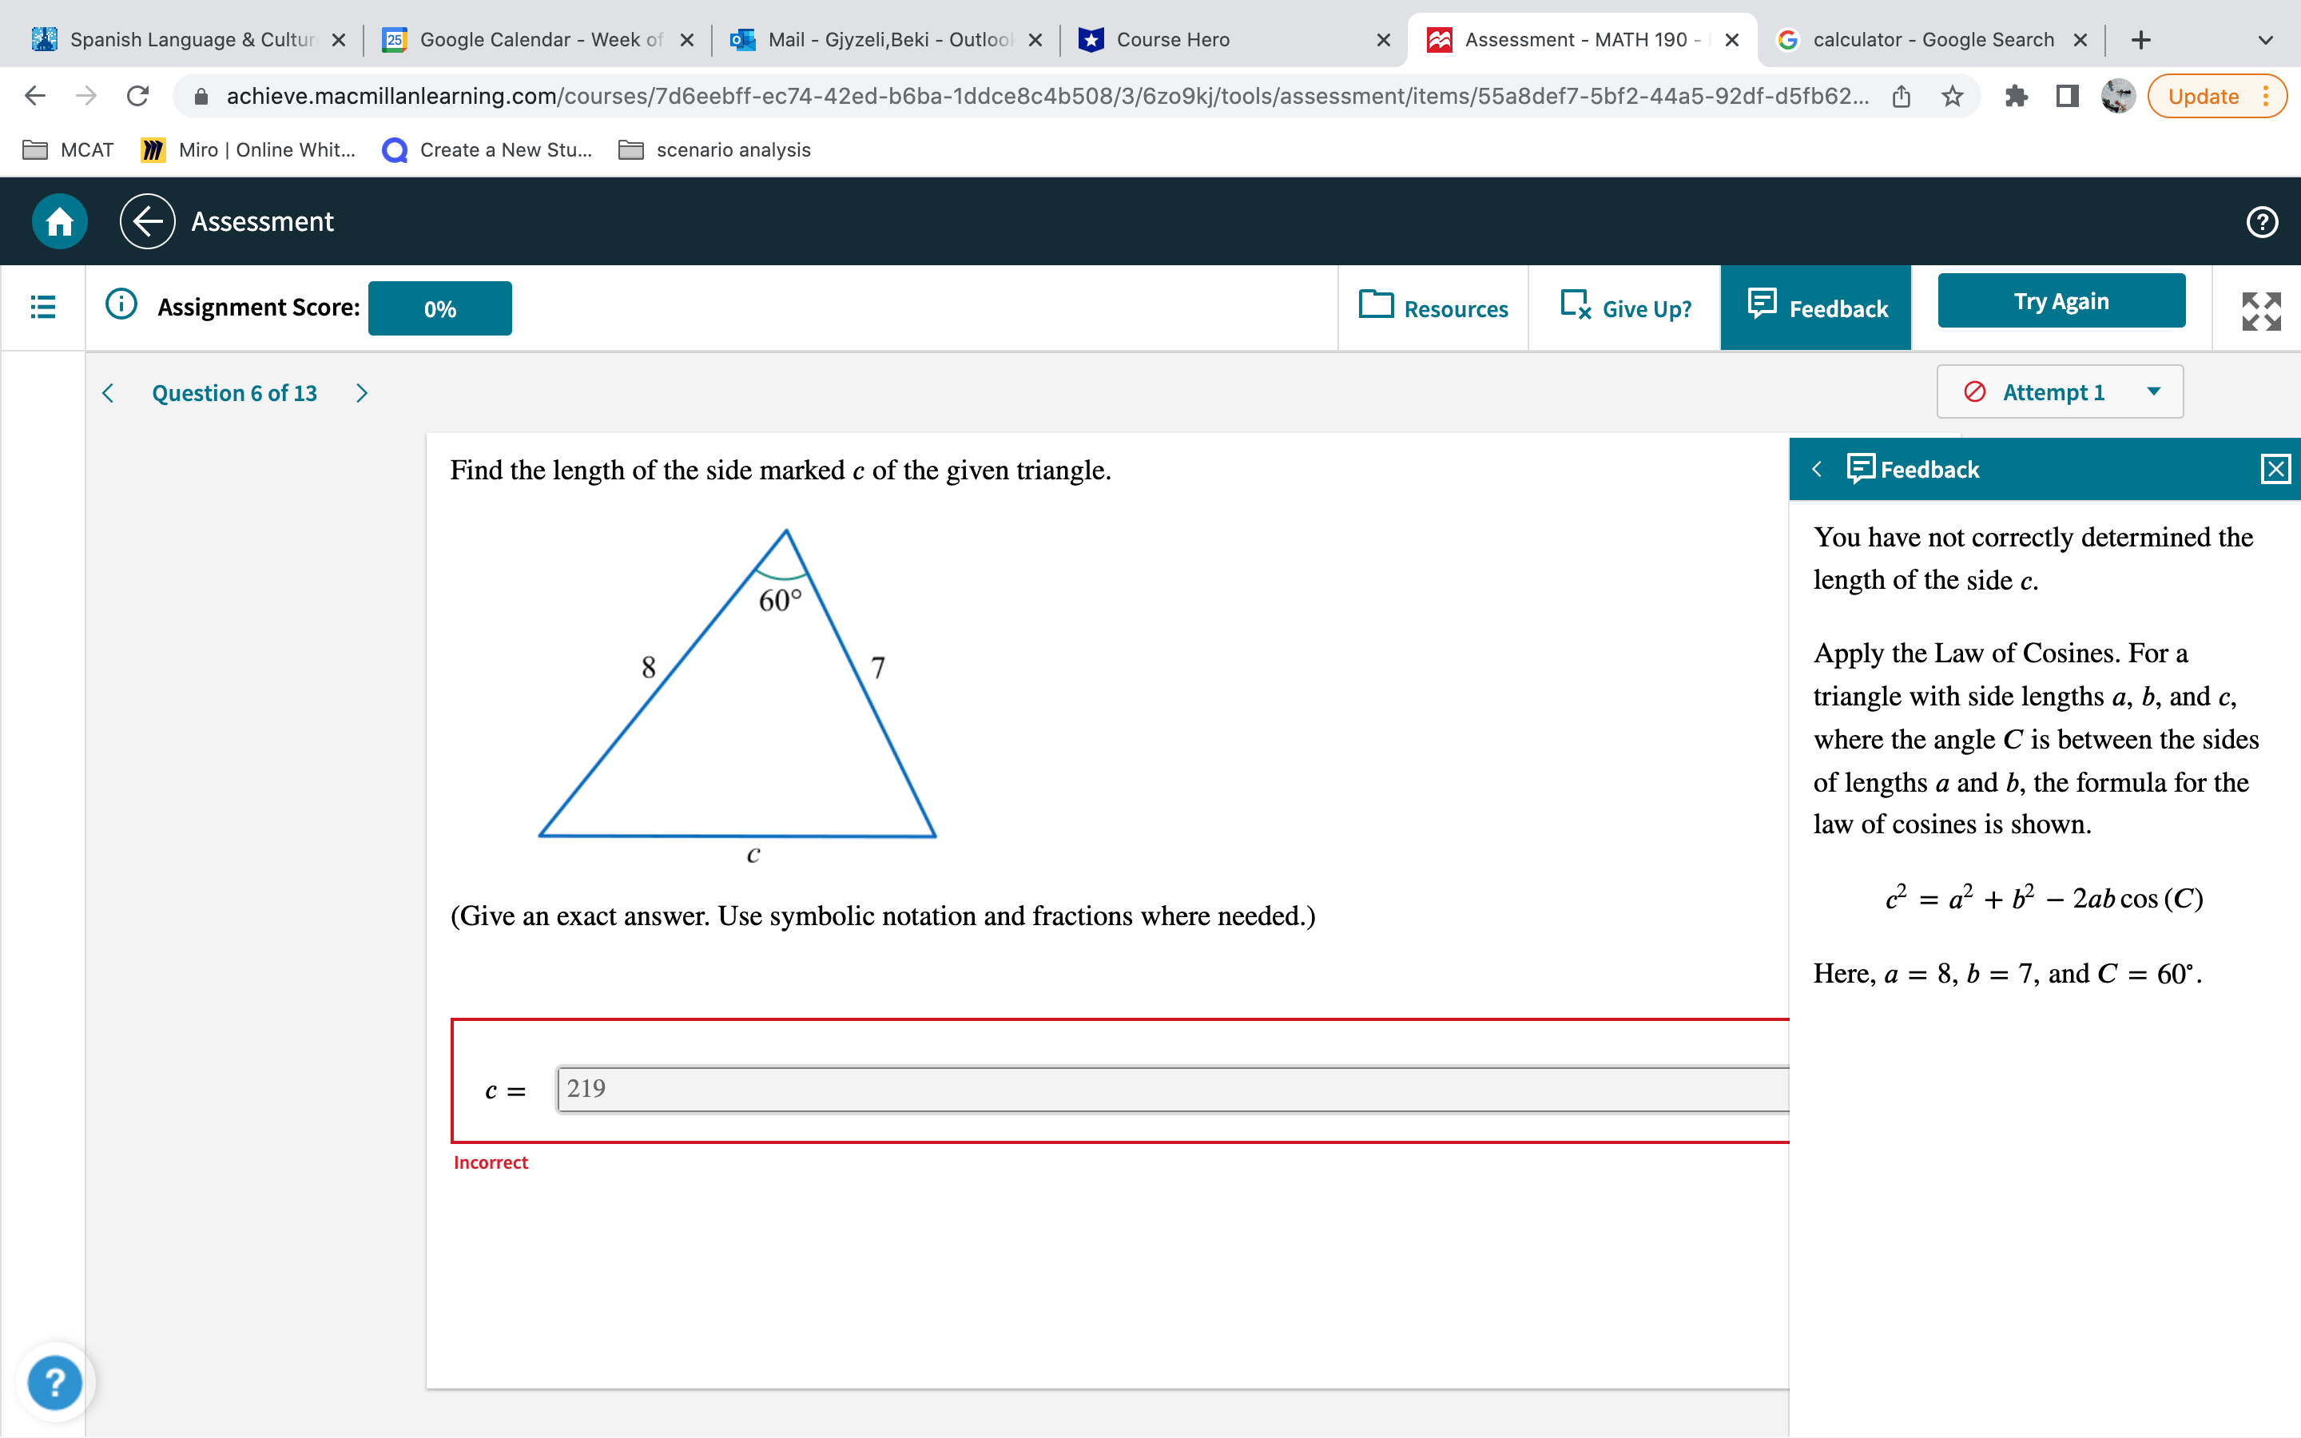Click the Try Again button
Viewport: 2301px width, 1438px height.
coord(2061,301)
